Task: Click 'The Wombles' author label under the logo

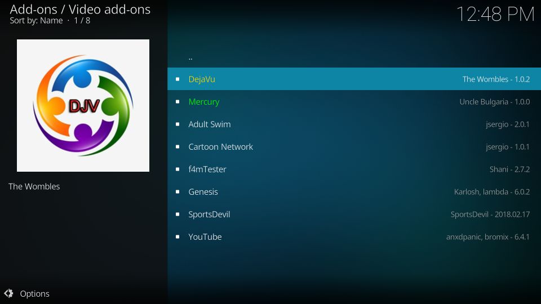Action: click(34, 186)
